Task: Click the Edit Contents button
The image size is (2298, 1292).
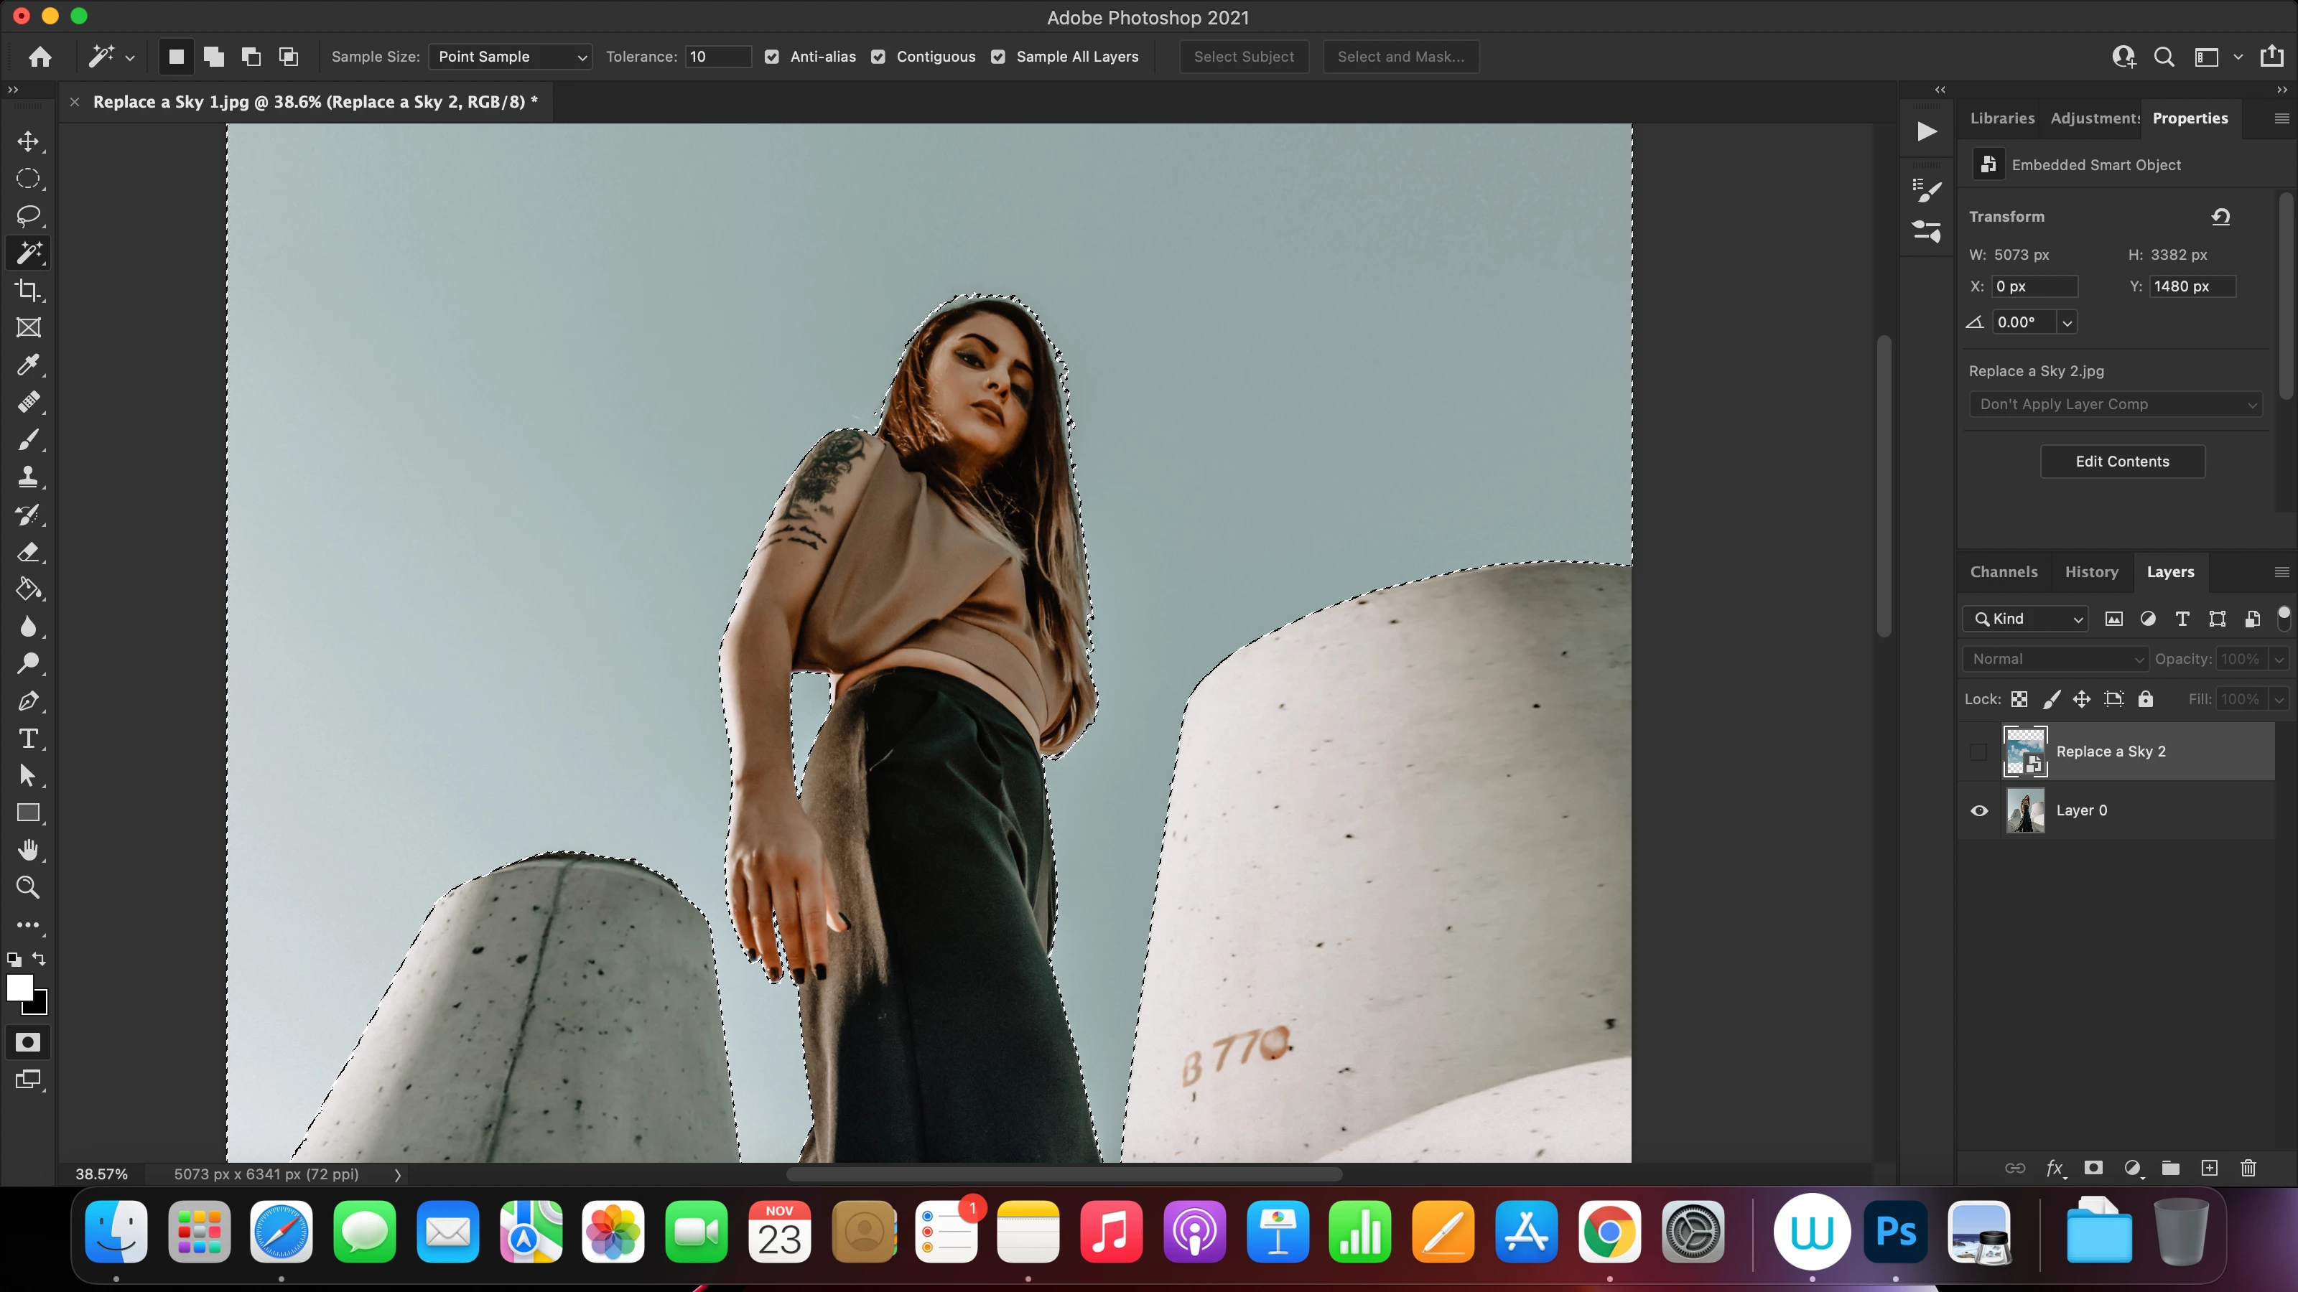Action: pyautogui.click(x=2121, y=461)
